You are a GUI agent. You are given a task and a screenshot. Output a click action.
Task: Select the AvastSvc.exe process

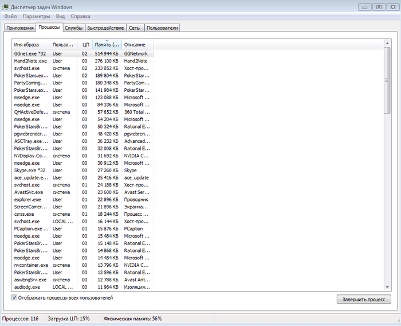(x=82, y=192)
